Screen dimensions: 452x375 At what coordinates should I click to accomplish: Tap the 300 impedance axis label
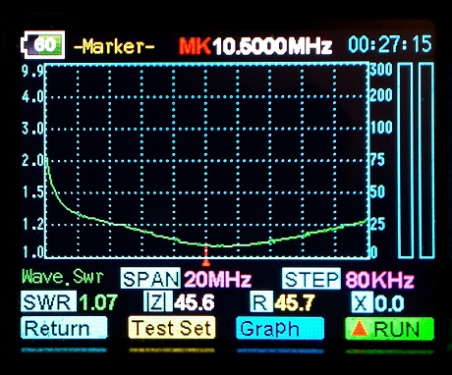381,70
